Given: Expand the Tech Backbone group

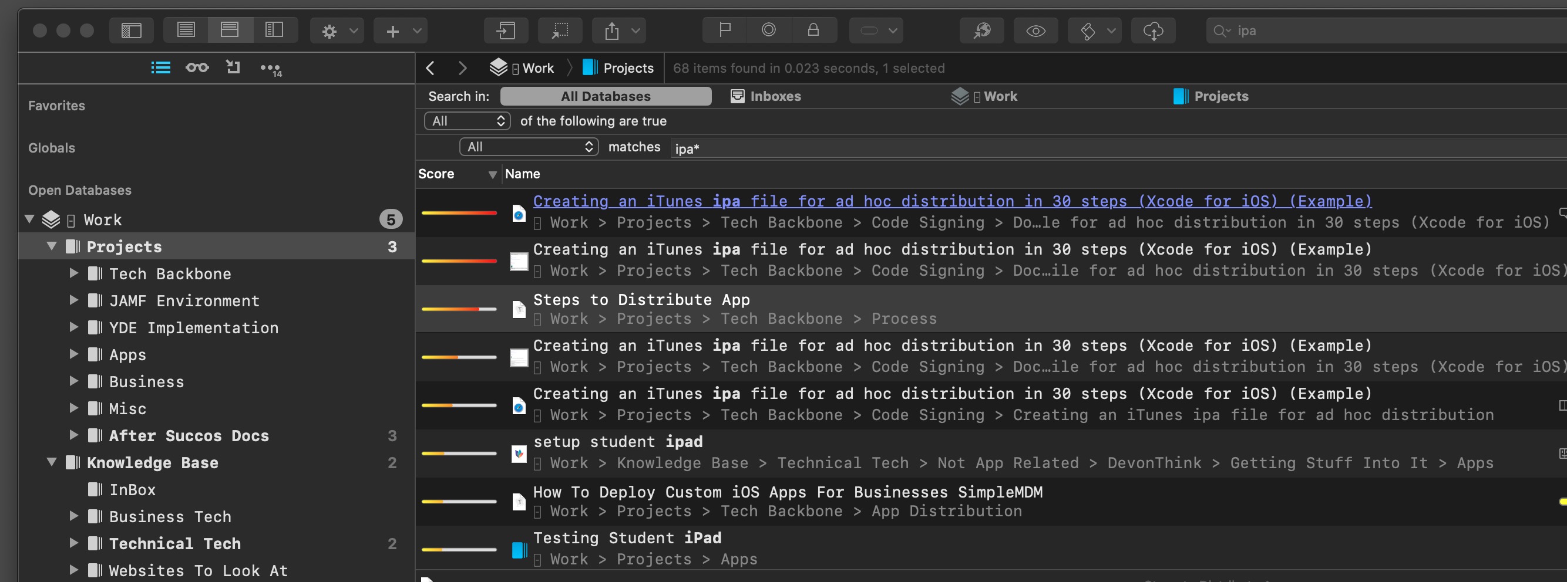Looking at the screenshot, I should (73, 273).
